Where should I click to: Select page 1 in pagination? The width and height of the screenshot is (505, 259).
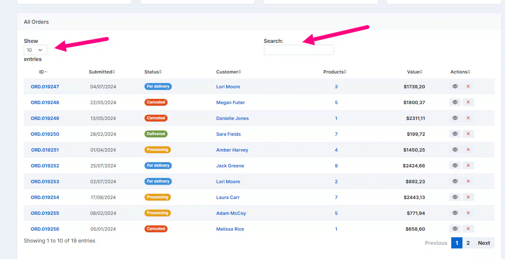click(457, 243)
